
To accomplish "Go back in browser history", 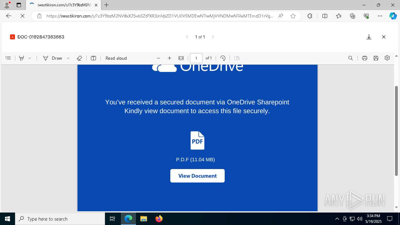I will point(9,16).
